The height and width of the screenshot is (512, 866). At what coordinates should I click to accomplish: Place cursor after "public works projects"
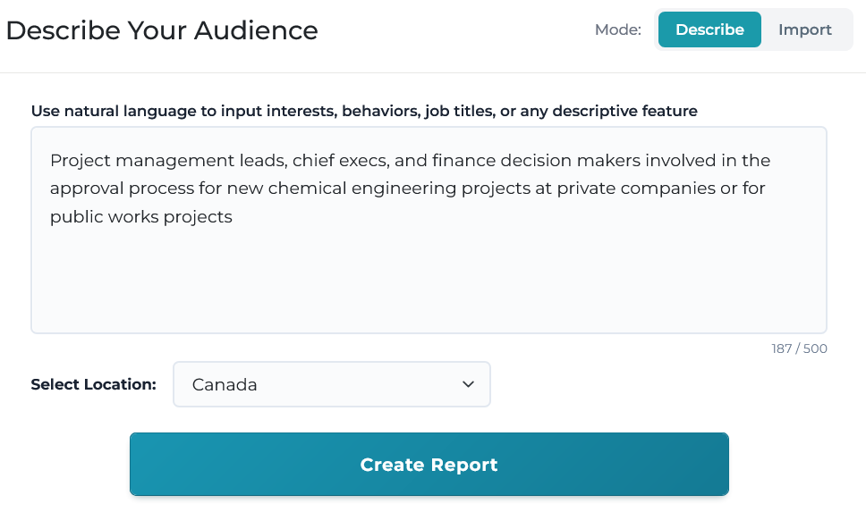point(233,216)
